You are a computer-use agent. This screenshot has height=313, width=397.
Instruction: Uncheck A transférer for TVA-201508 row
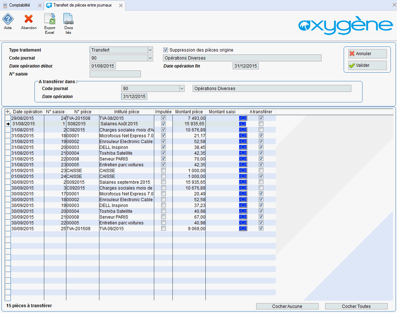(x=261, y=118)
